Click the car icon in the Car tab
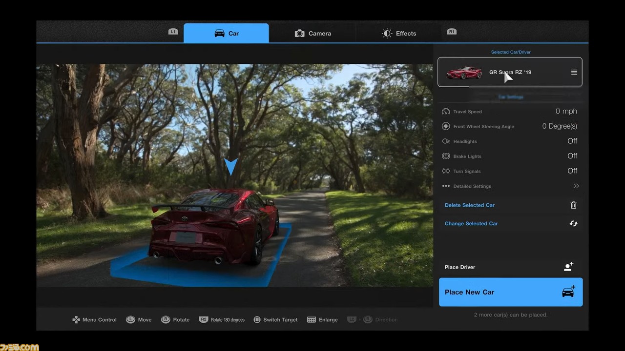Image resolution: width=625 pixels, height=351 pixels. pos(220,33)
